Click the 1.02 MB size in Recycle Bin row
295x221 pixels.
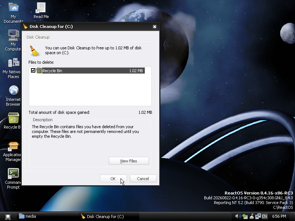pos(136,71)
